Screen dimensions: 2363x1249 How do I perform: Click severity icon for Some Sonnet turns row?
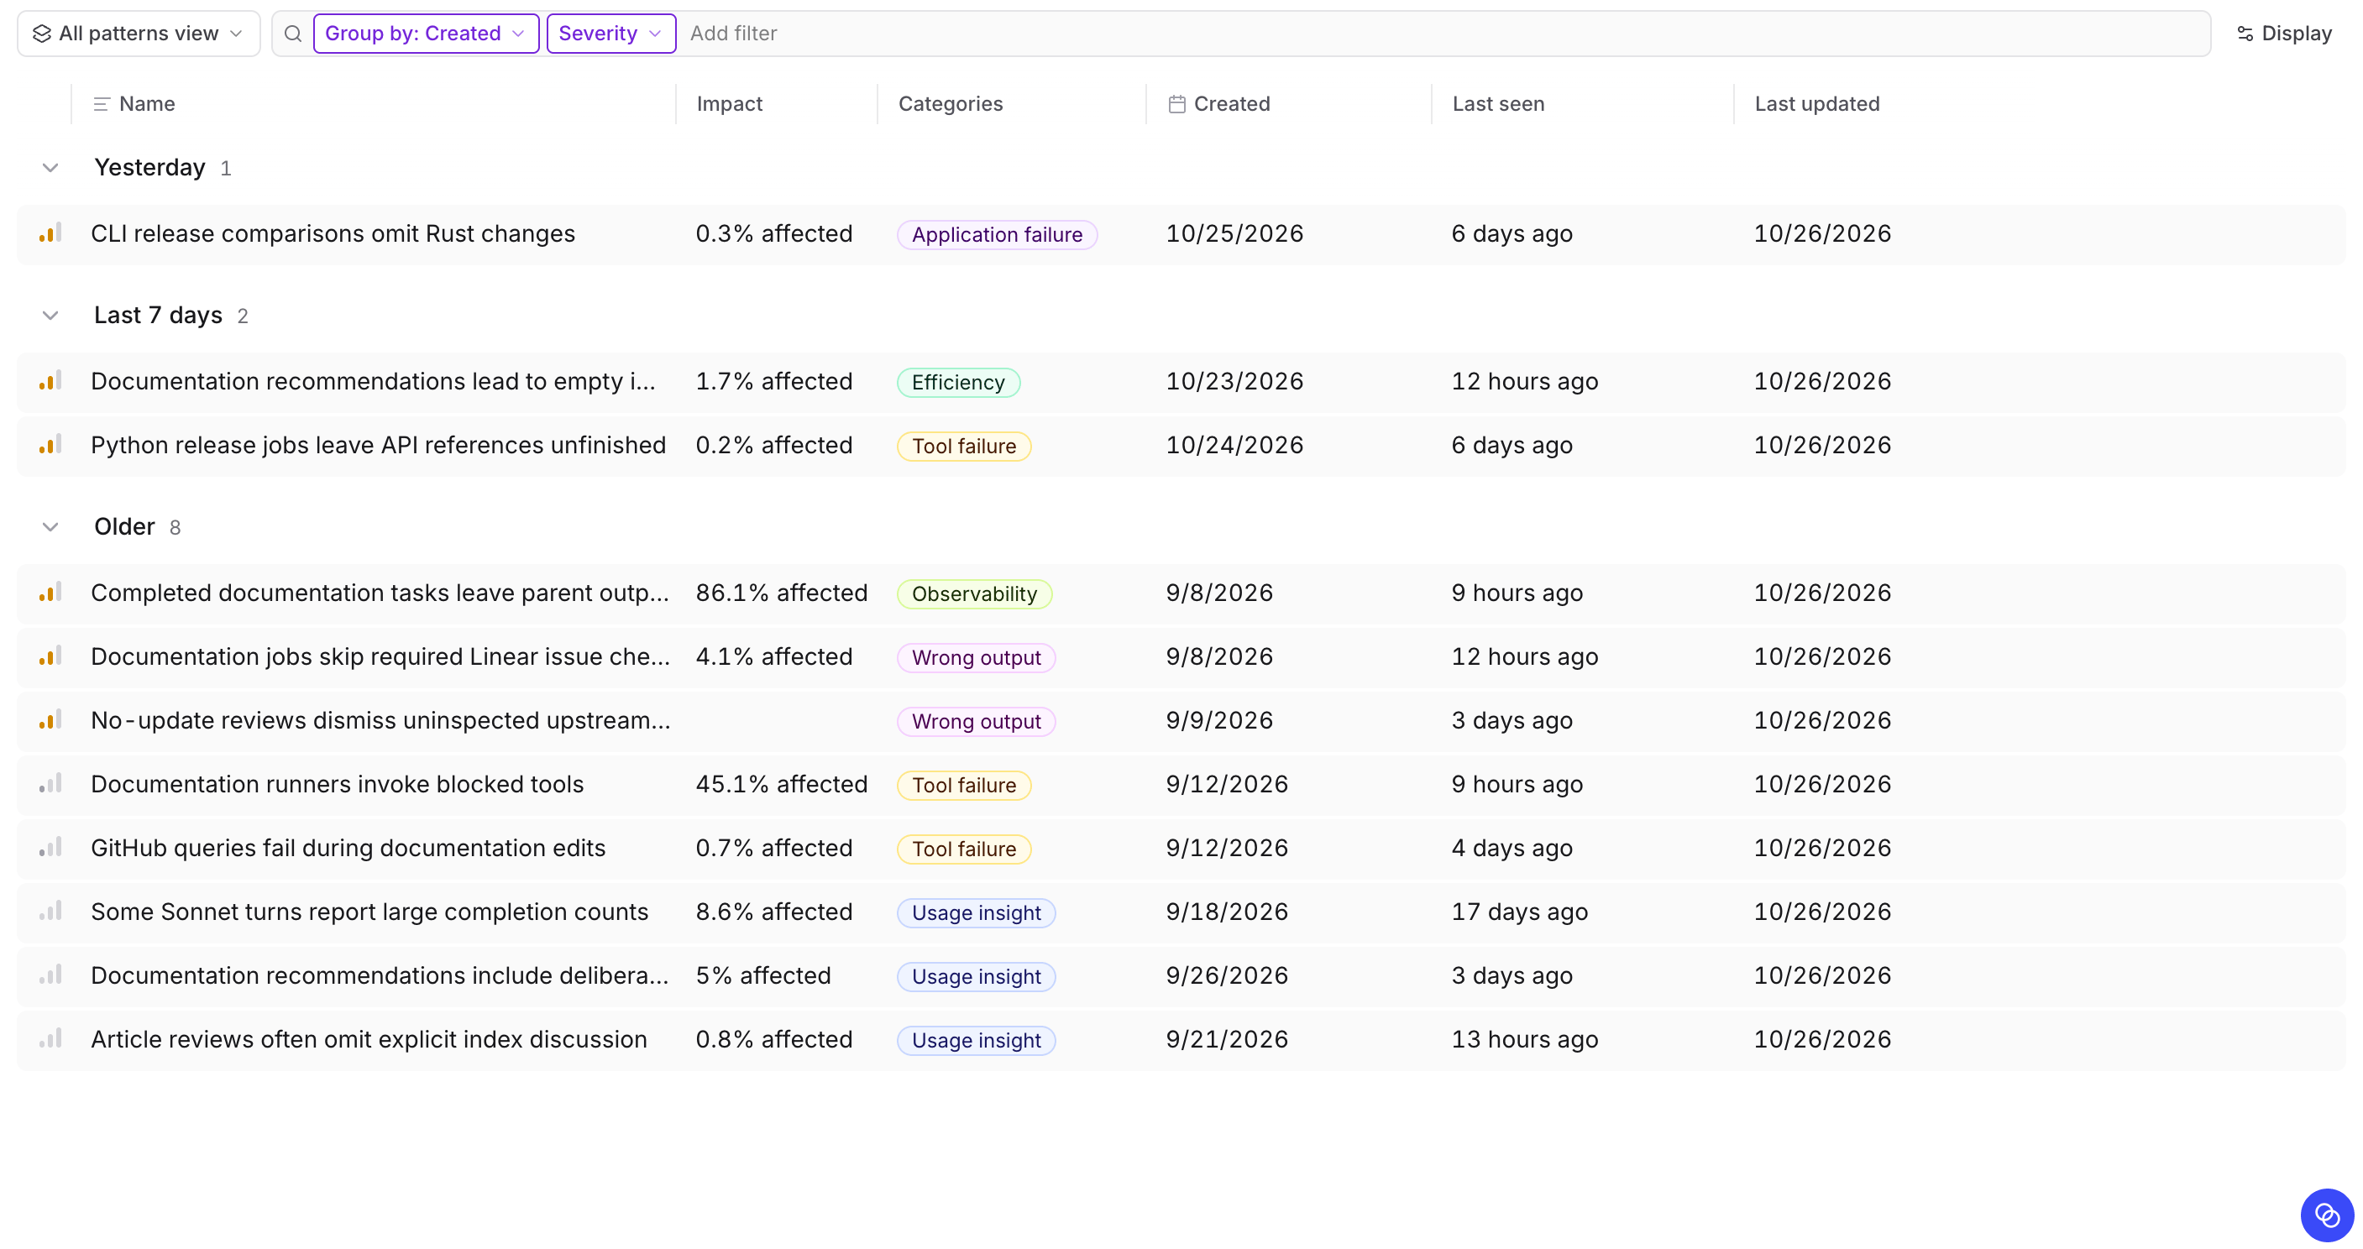[x=50, y=912]
